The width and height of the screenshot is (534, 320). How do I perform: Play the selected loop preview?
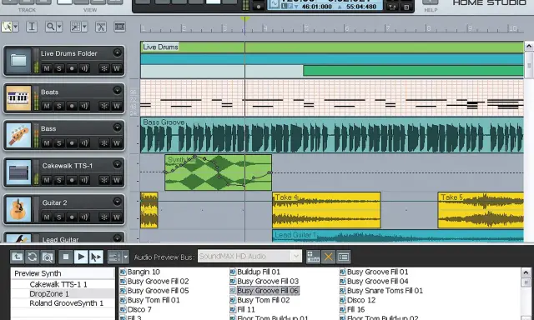coord(81,257)
